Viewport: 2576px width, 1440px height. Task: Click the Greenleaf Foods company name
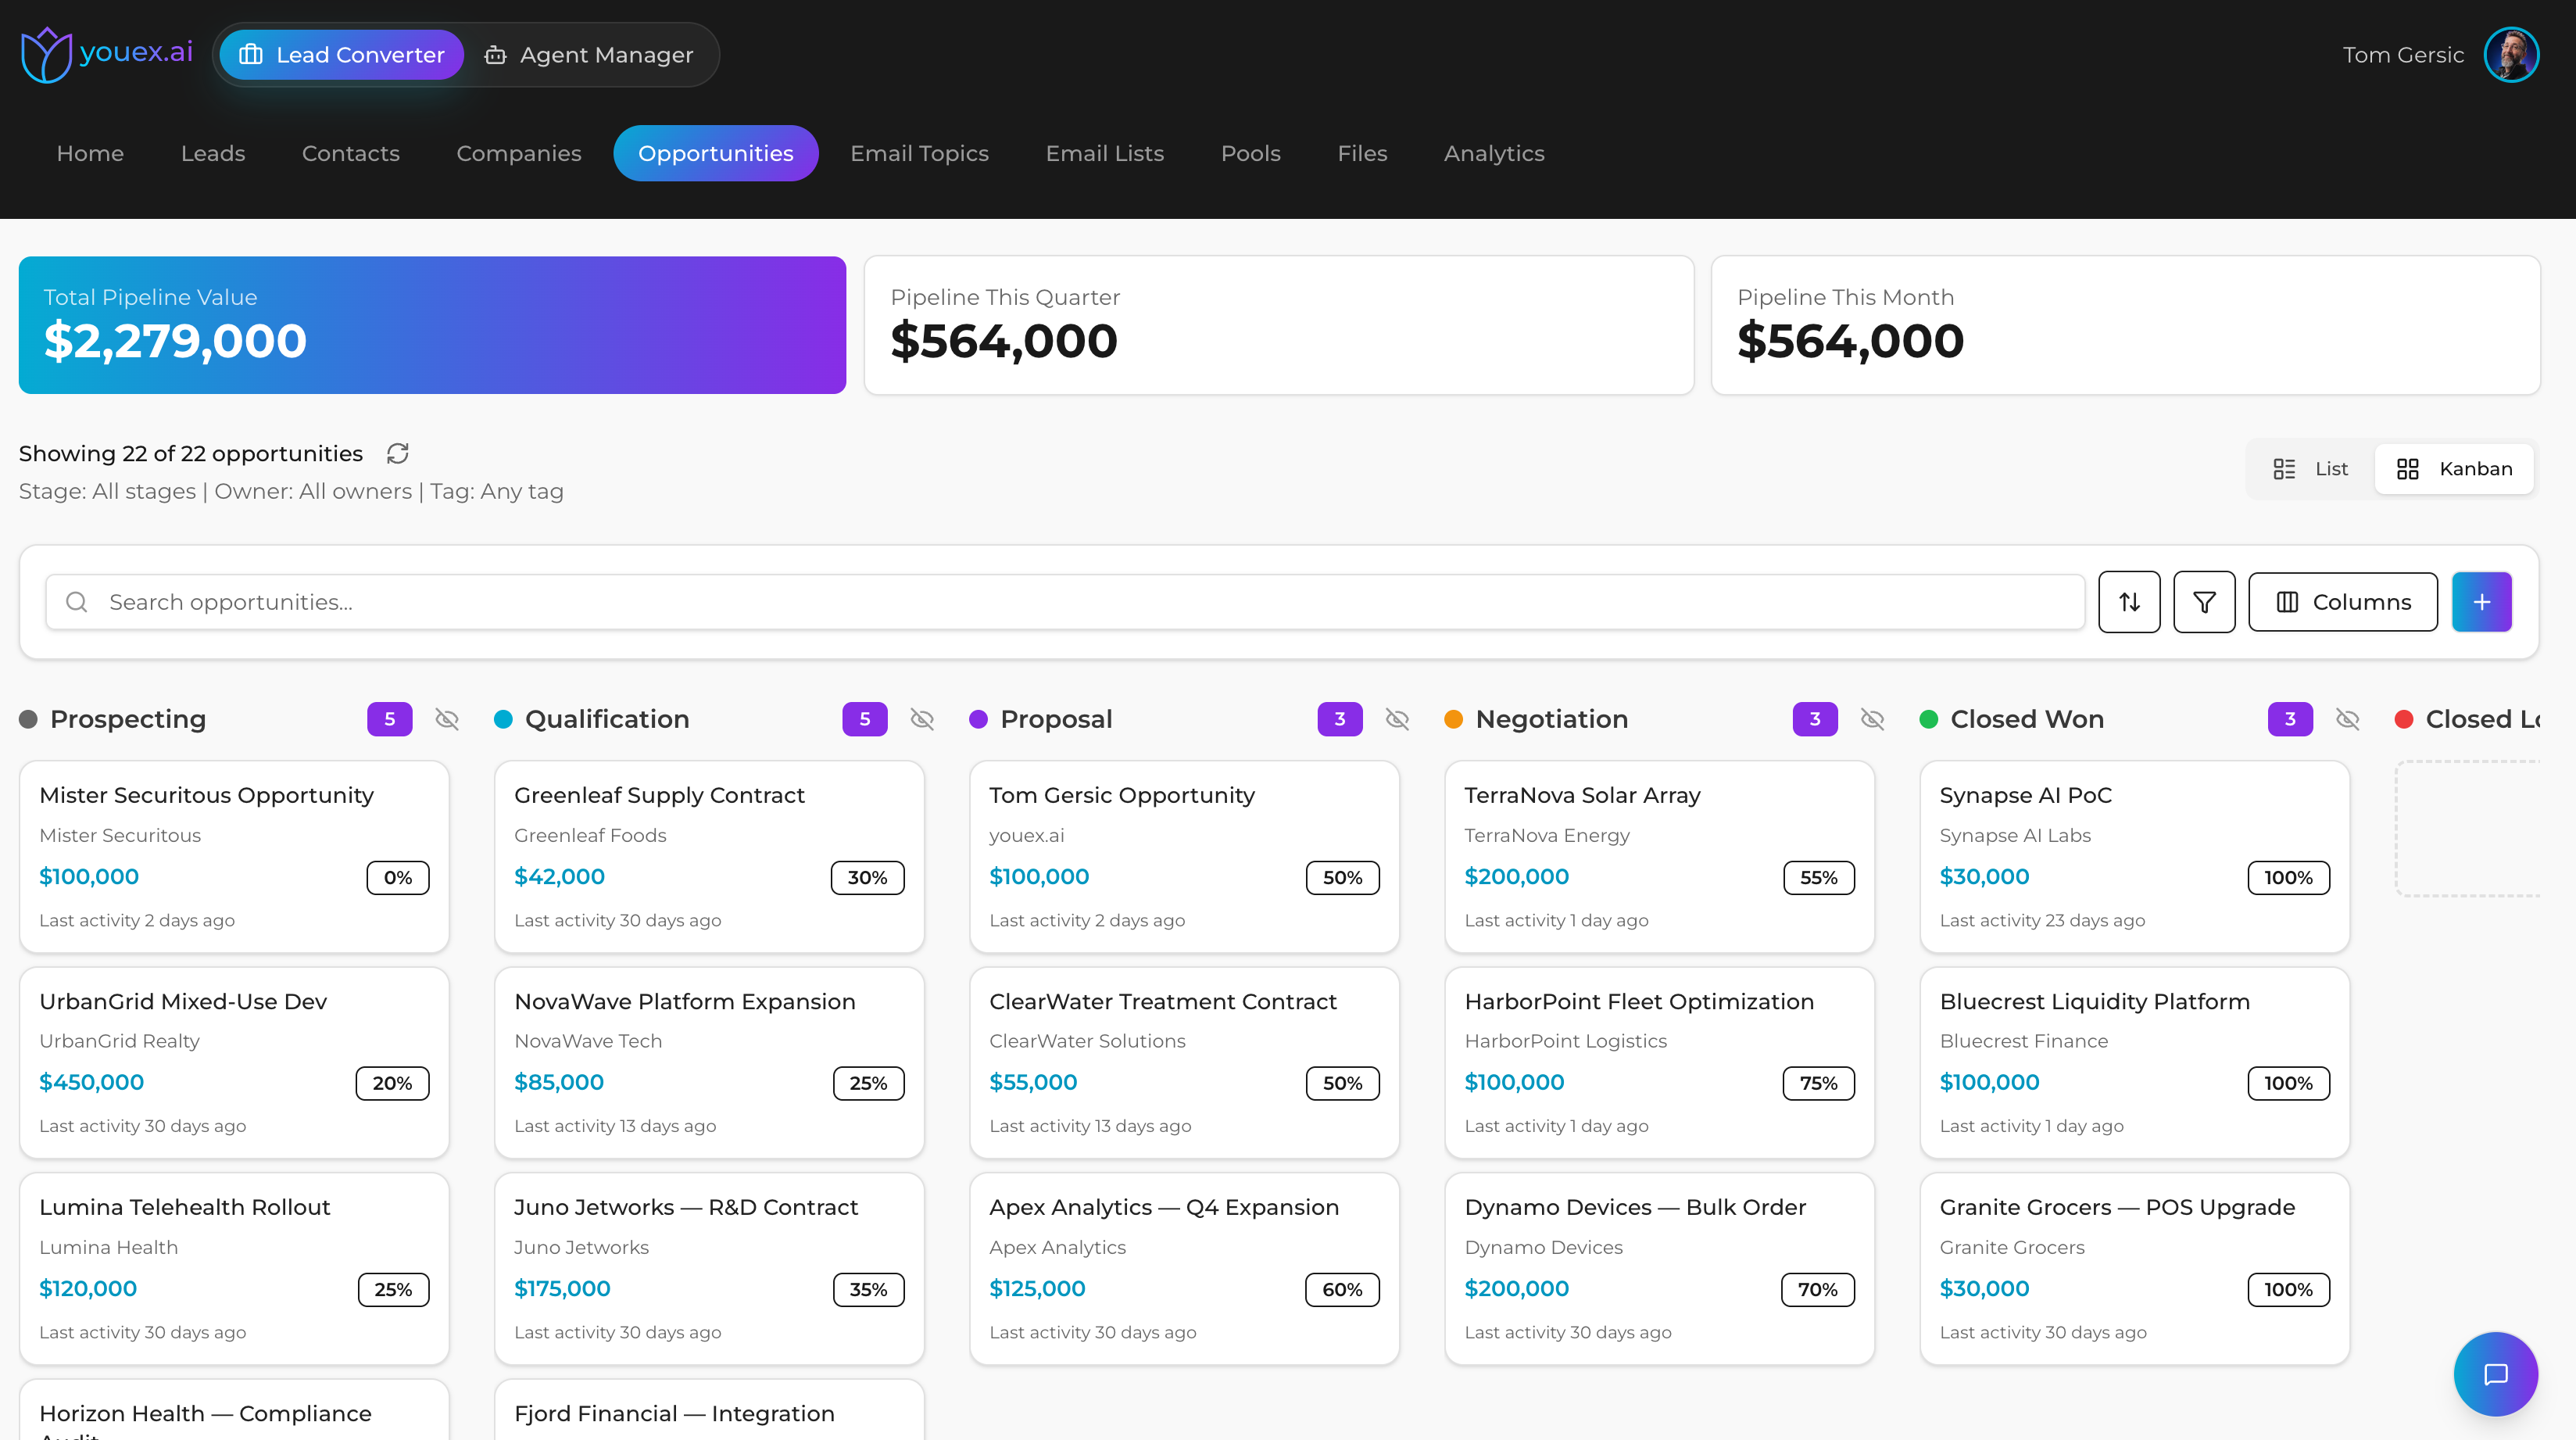click(590, 835)
